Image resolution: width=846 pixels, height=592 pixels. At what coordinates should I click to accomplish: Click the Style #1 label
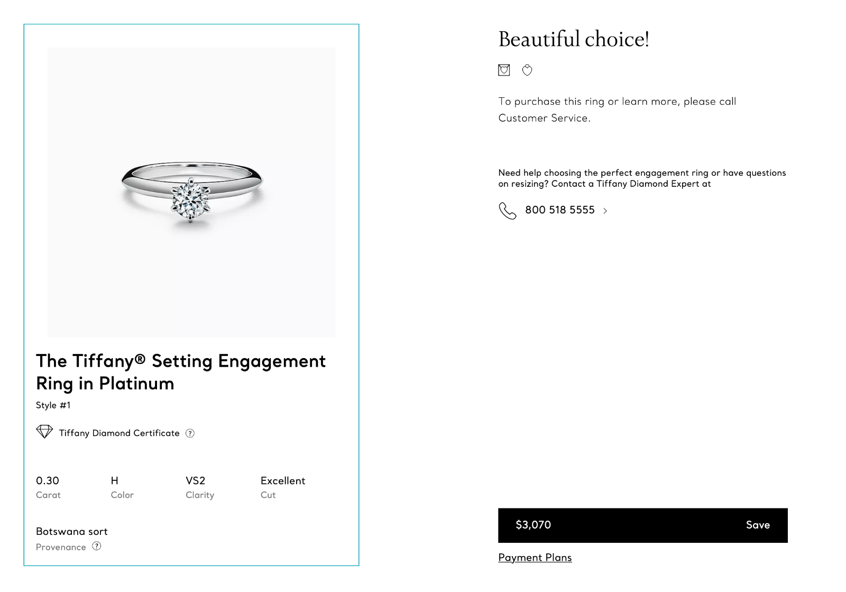[x=53, y=405]
